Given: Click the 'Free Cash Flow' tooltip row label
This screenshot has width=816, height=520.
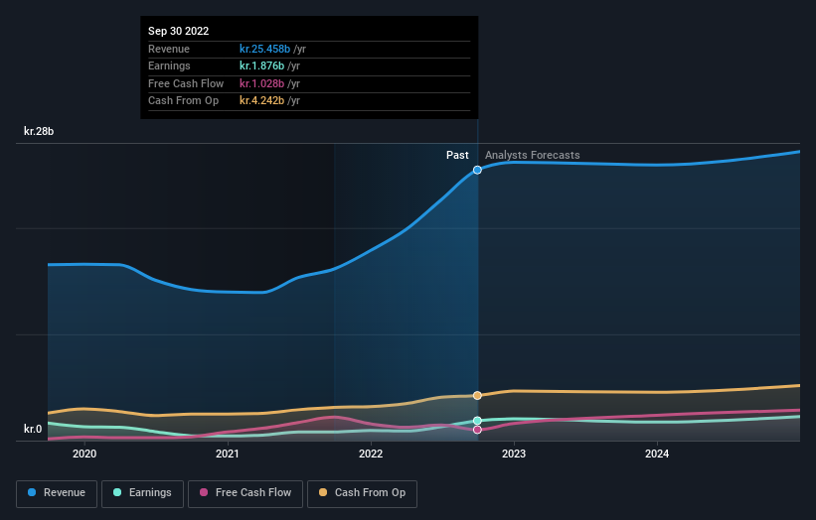Looking at the screenshot, I should pyautogui.click(x=186, y=83).
